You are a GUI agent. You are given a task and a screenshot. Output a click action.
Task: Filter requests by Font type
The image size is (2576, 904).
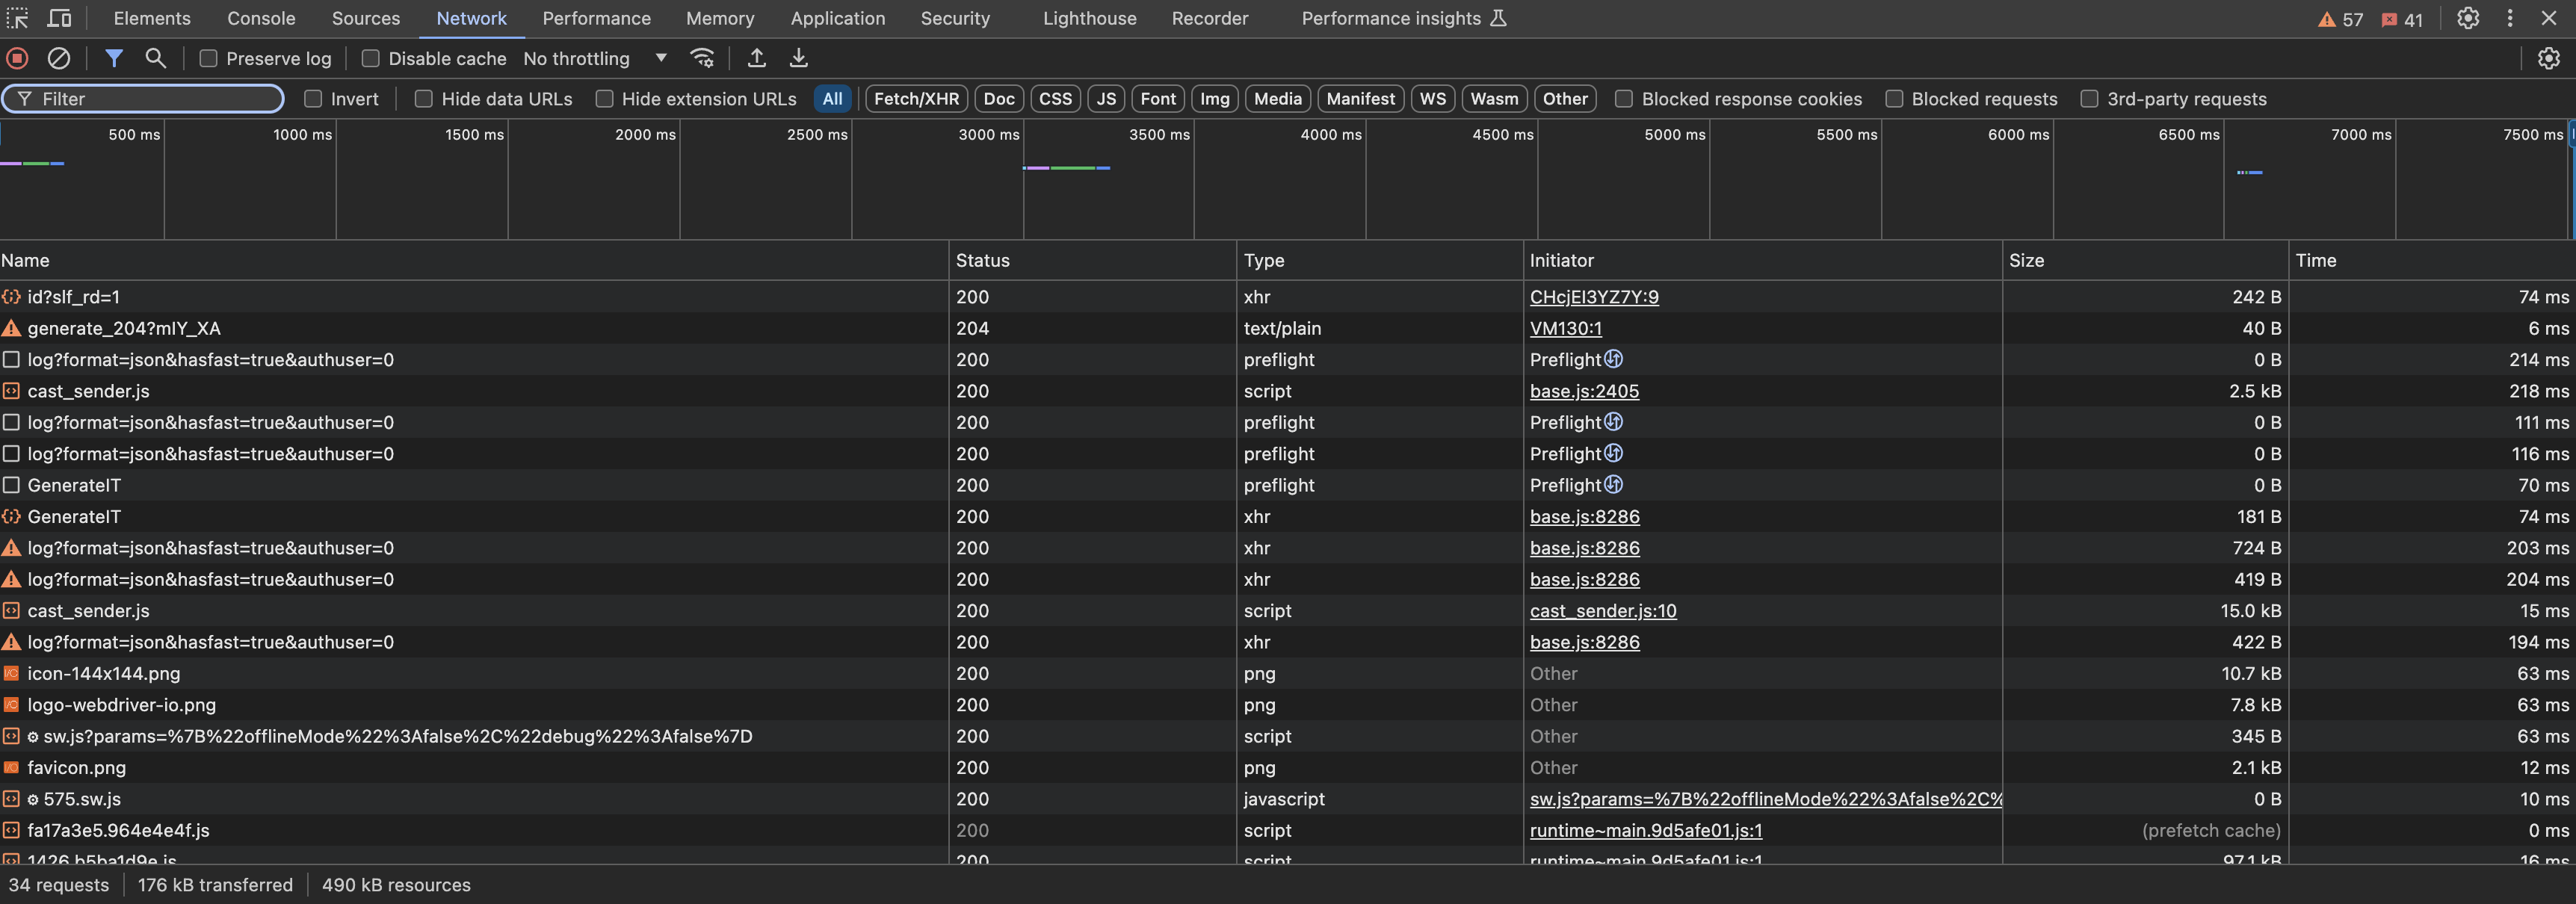[1158, 98]
